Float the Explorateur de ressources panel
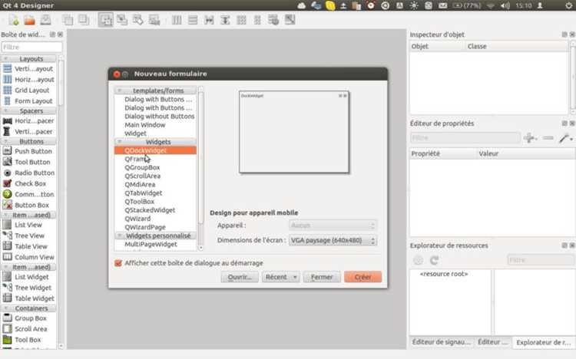The height and width of the screenshot is (359, 576). (564, 245)
